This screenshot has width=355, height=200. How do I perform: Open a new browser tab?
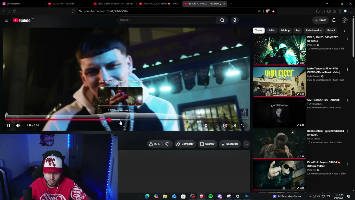[231, 4]
